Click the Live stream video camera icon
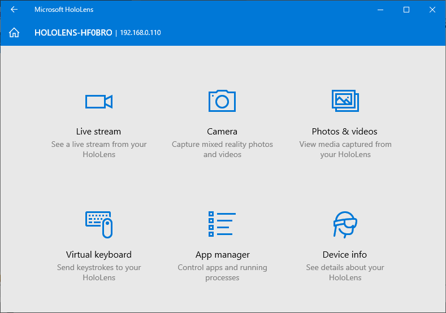This screenshot has width=446, height=313. pyautogui.click(x=99, y=101)
